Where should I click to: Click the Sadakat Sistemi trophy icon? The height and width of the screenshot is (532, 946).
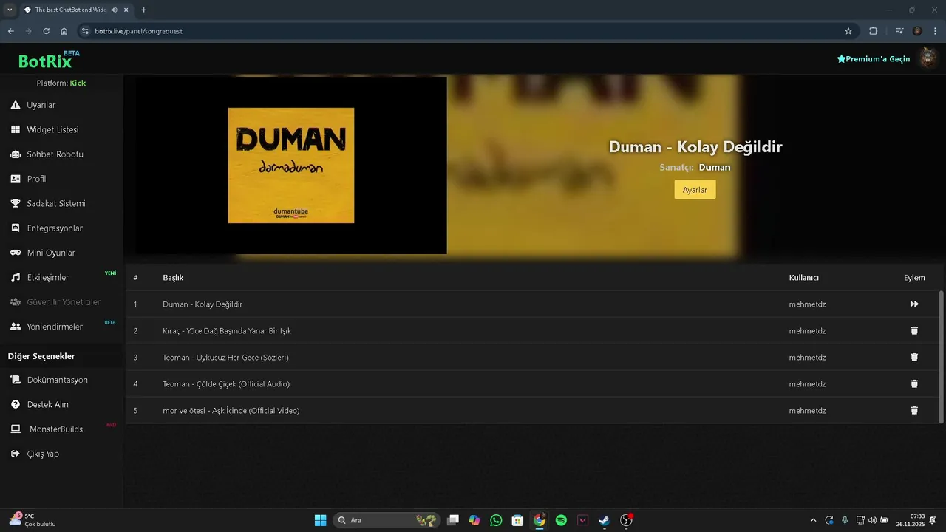coord(16,203)
